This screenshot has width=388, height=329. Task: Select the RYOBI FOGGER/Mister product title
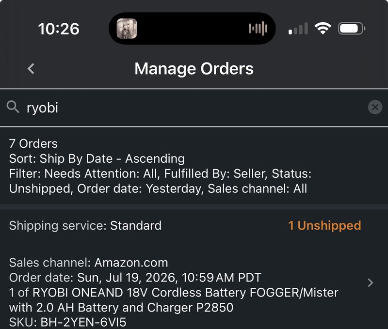(174, 300)
